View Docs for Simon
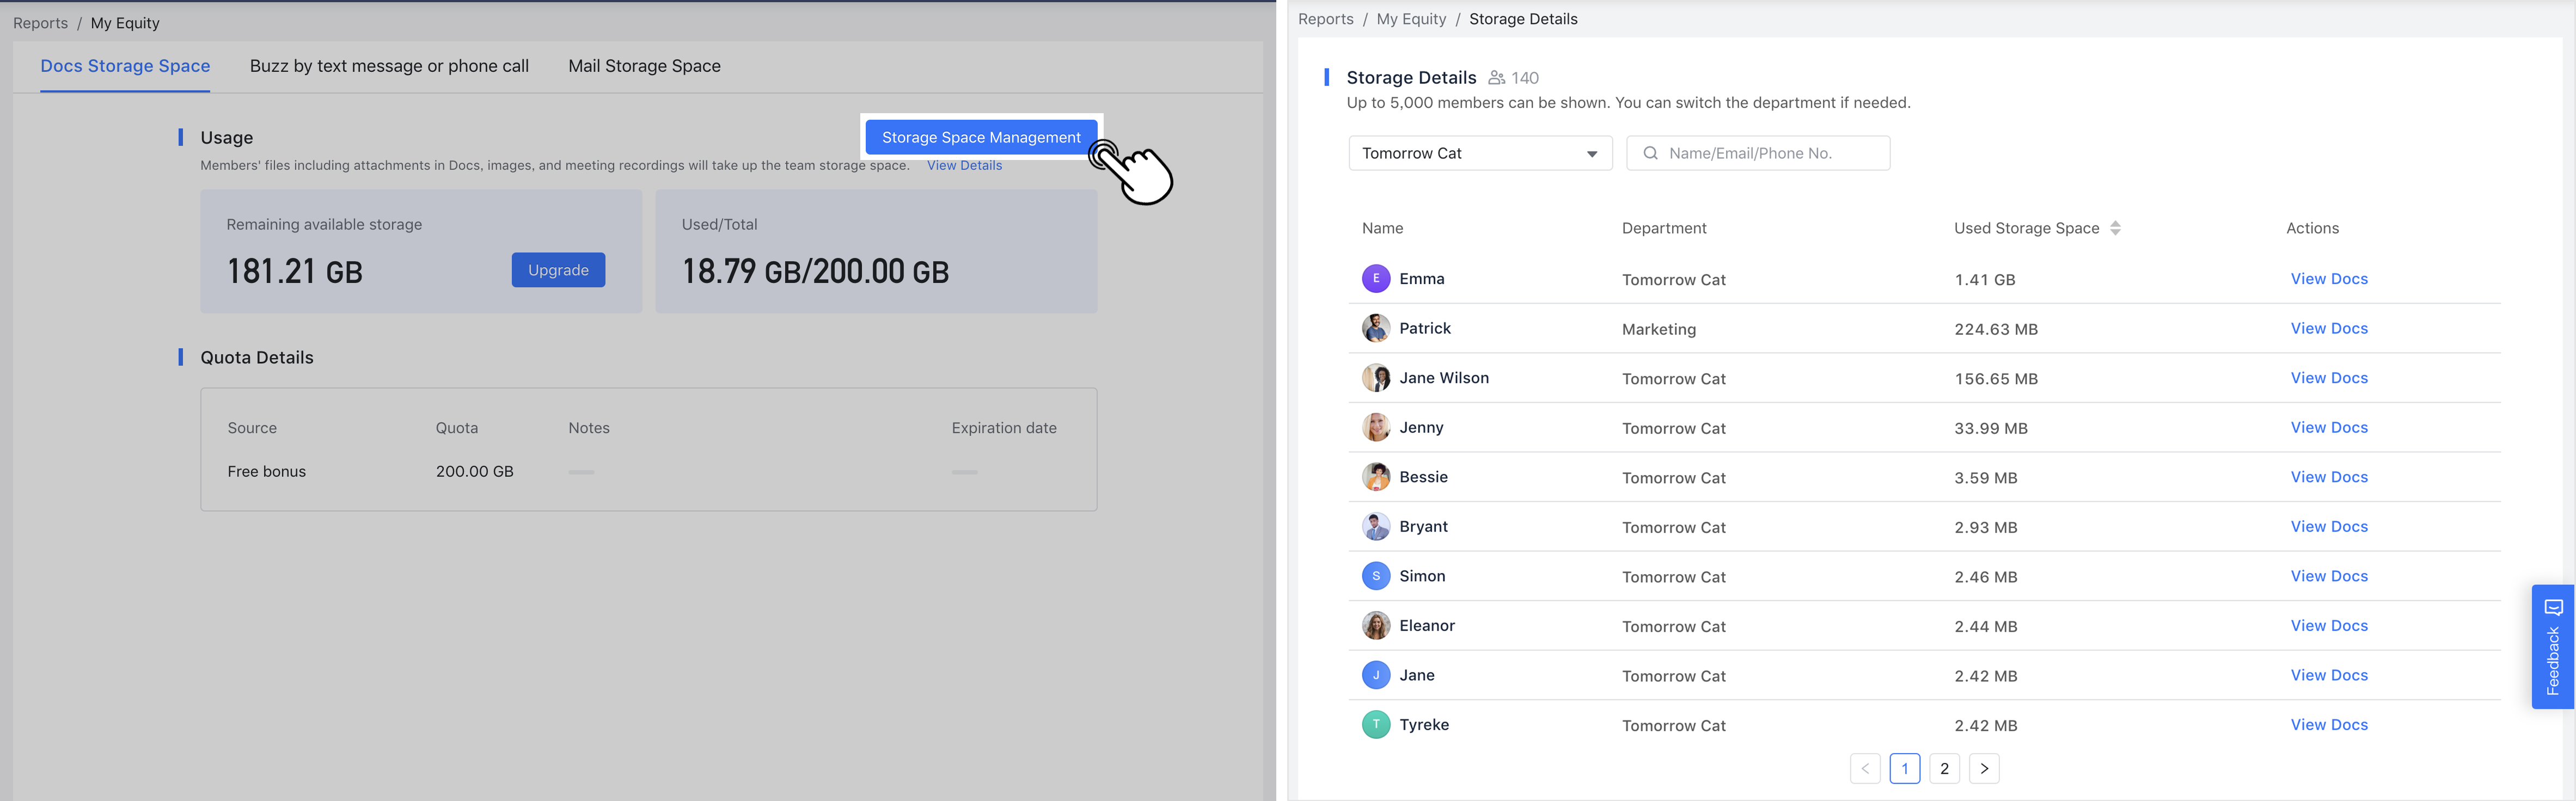This screenshot has width=2576, height=801. tap(2329, 576)
